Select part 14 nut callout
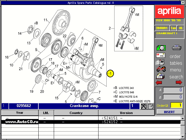This screenshot has width=186, height=140. point(20,34)
